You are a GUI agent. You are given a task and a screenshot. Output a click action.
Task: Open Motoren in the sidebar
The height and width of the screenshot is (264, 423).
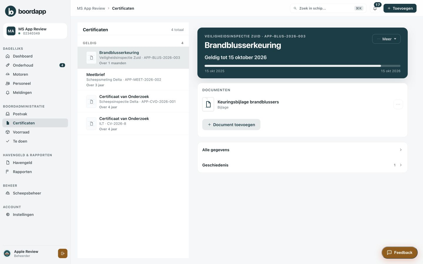tap(35, 75)
